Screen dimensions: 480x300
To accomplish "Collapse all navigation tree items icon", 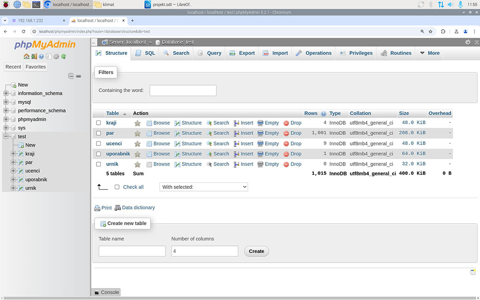I will coord(71,76).
